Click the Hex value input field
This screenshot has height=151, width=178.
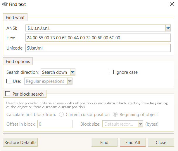point(98,38)
